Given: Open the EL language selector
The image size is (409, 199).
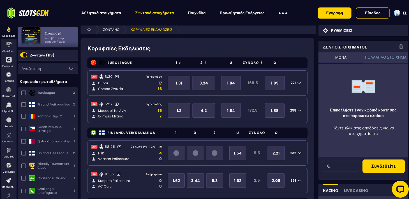Looking at the screenshot, I should point(405,13).
